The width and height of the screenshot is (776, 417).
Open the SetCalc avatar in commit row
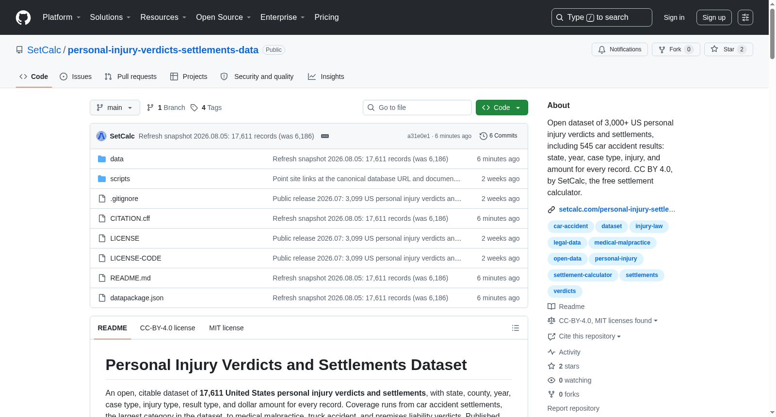pos(101,136)
